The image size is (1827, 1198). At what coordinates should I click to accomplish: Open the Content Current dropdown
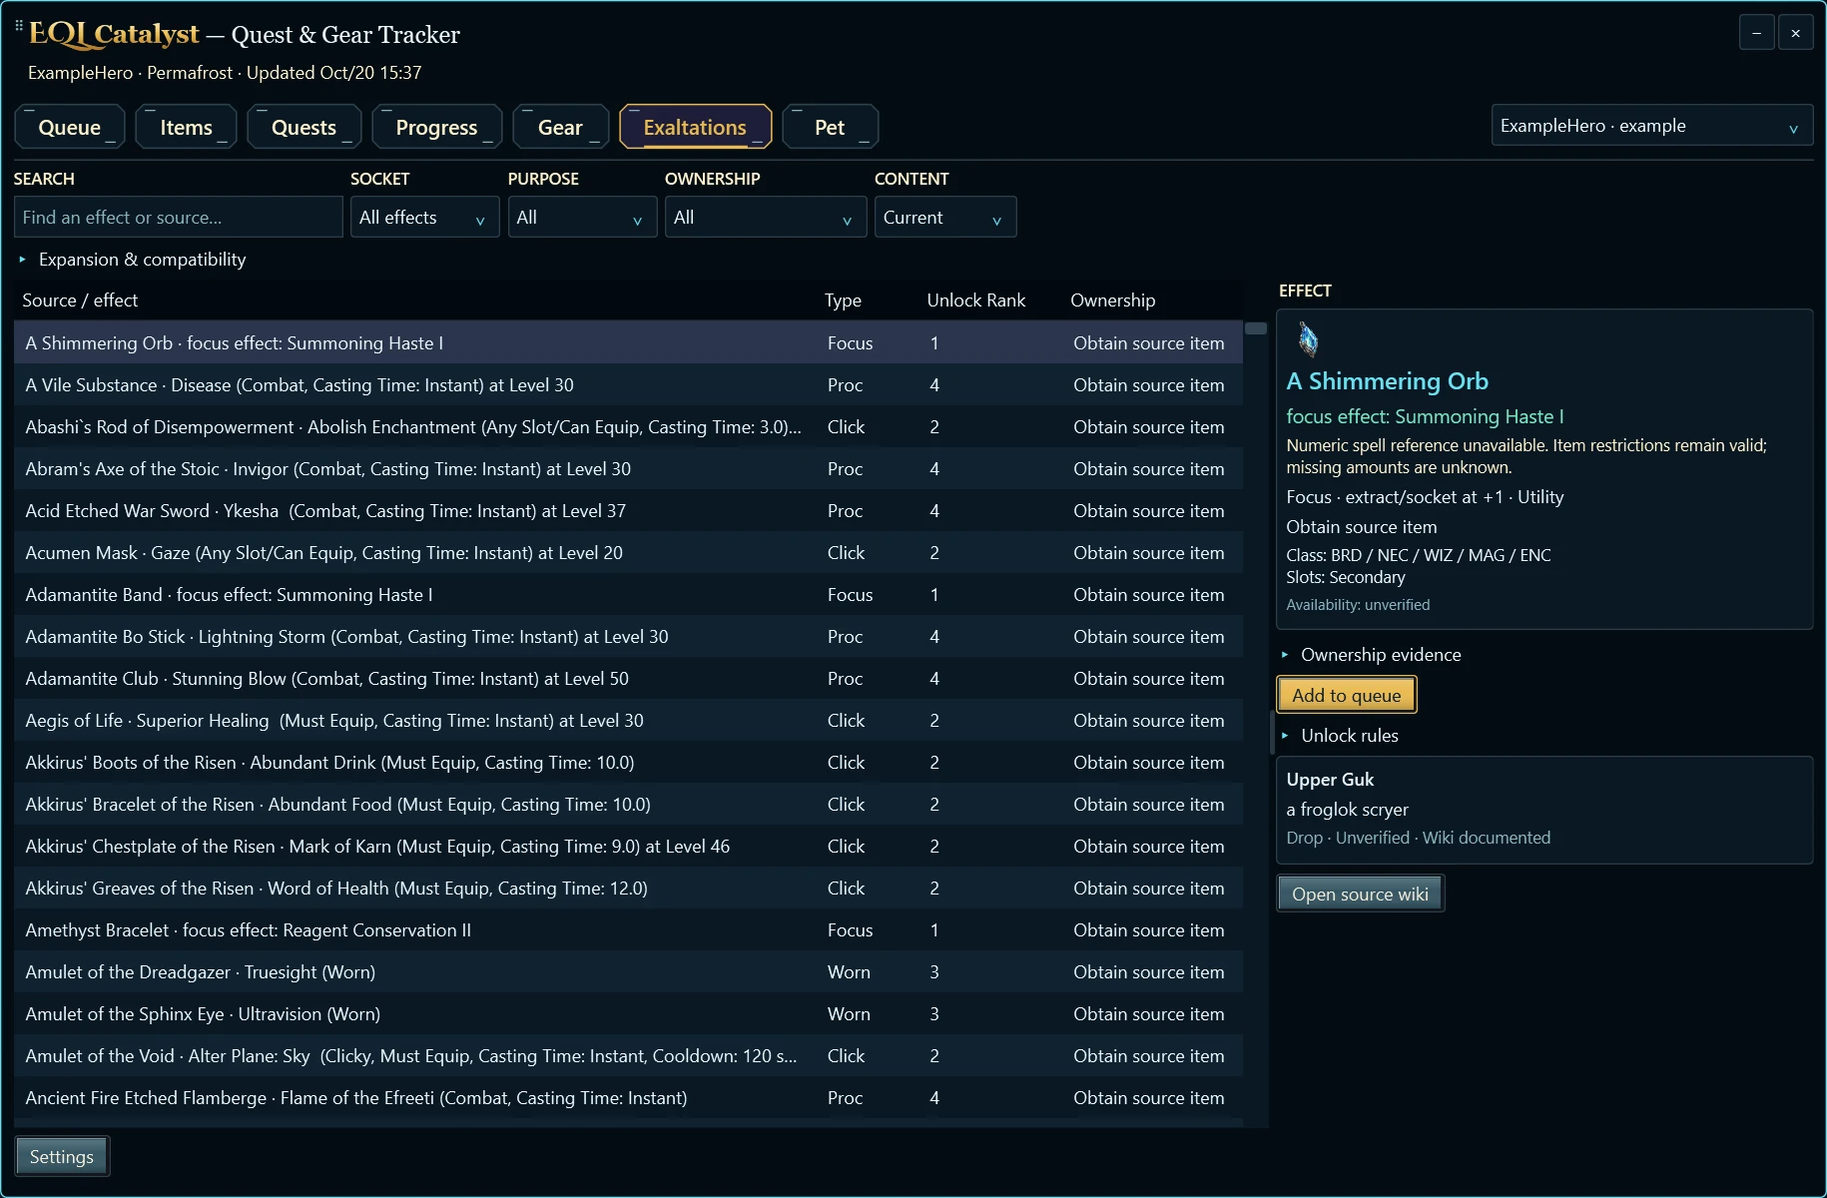(x=945, y=217)
